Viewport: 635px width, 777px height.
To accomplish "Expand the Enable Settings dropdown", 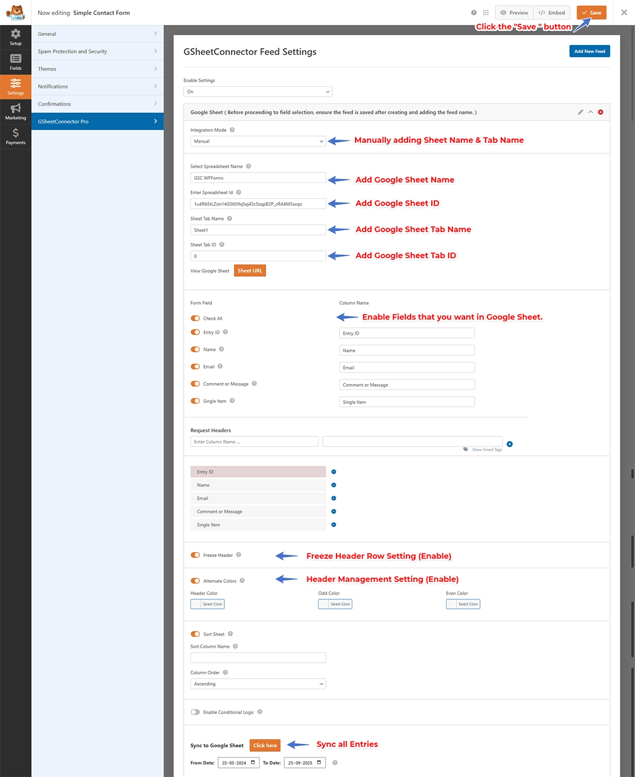I will pos(258,92).
